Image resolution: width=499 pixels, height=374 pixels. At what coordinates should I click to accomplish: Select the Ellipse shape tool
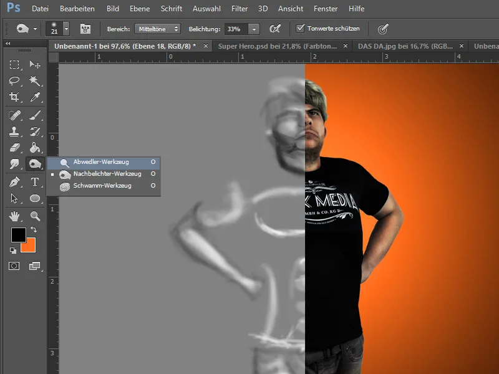pos(35,198)
